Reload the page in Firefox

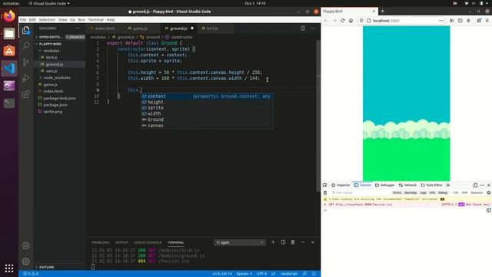tap(343, 21)
